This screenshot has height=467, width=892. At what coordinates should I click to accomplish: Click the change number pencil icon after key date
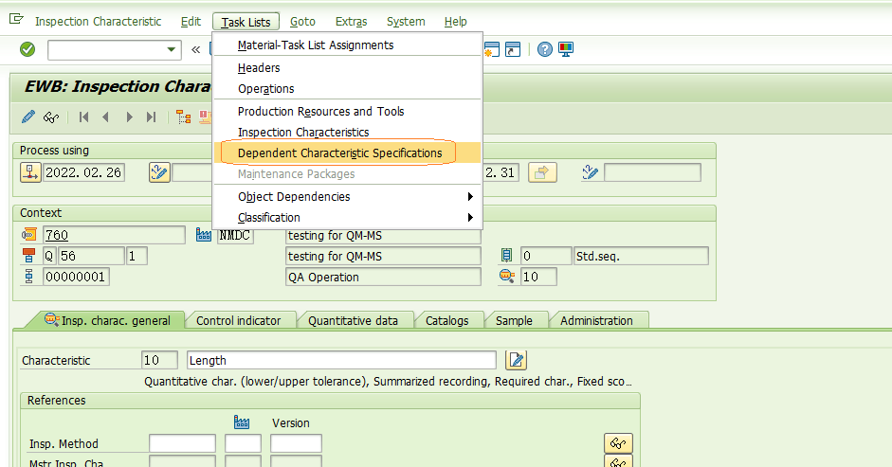(159, 172)
